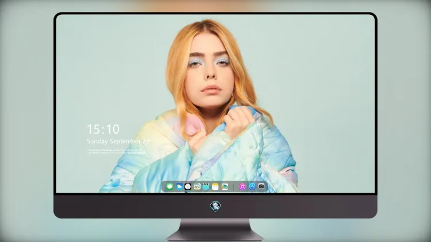Open the Messages app in the dock
The height and width of the screenshot is (242, 431).
point(170,187)
